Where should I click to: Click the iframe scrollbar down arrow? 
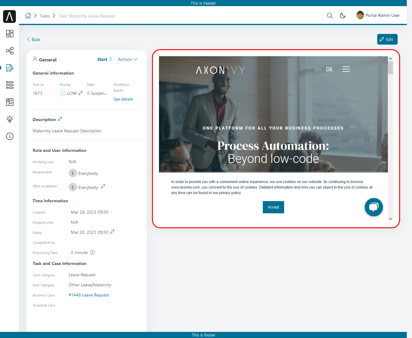(x=390, y=219)
